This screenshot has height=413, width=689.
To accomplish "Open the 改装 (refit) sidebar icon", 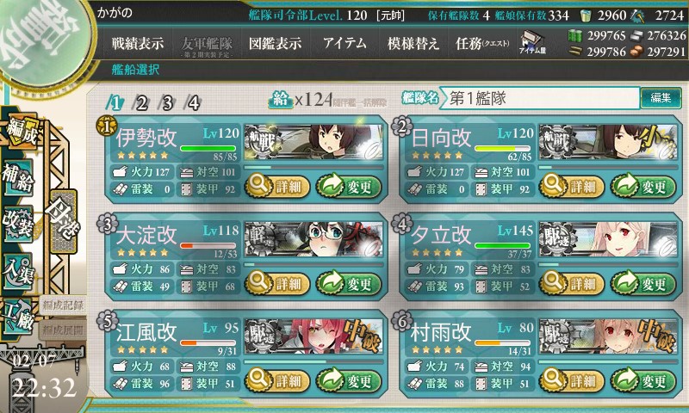I will [x=17, y=223].
